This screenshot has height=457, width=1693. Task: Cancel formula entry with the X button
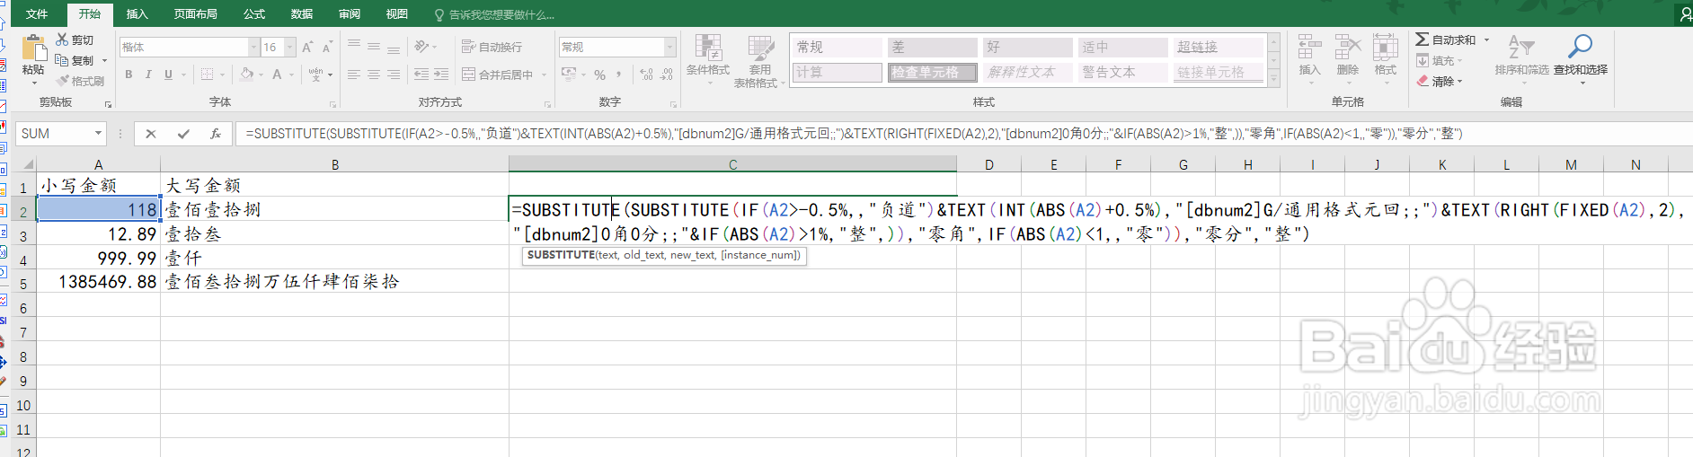point(151,134)
